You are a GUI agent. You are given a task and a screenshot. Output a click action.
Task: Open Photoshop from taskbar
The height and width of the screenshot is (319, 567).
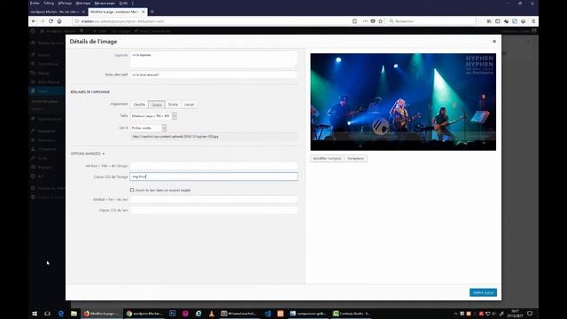[x=173, y=314]
